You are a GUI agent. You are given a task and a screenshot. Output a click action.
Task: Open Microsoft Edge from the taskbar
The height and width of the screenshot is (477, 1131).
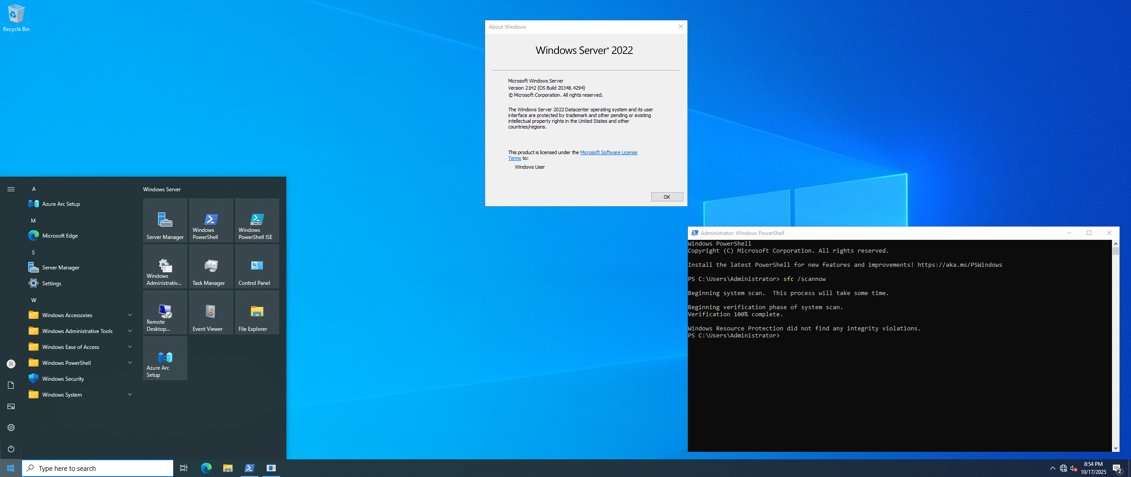point(206,468)
